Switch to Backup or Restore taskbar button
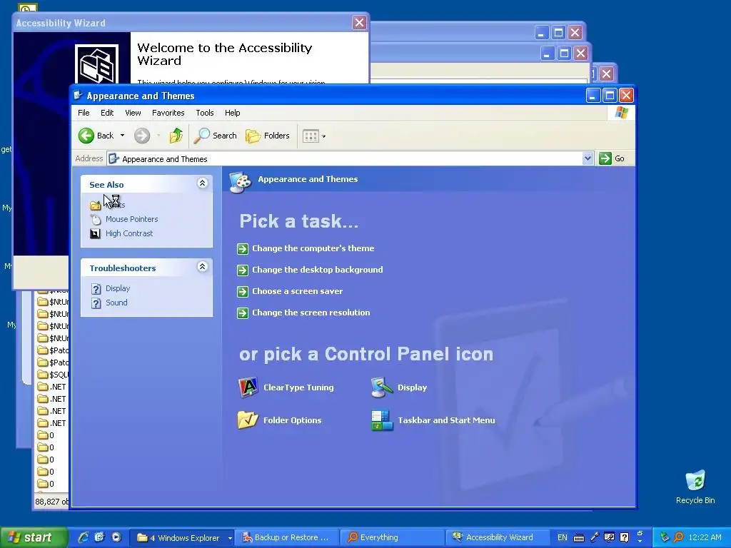This screenshot has width=731, height=548. pyautogui.click(x=286, y=538)
